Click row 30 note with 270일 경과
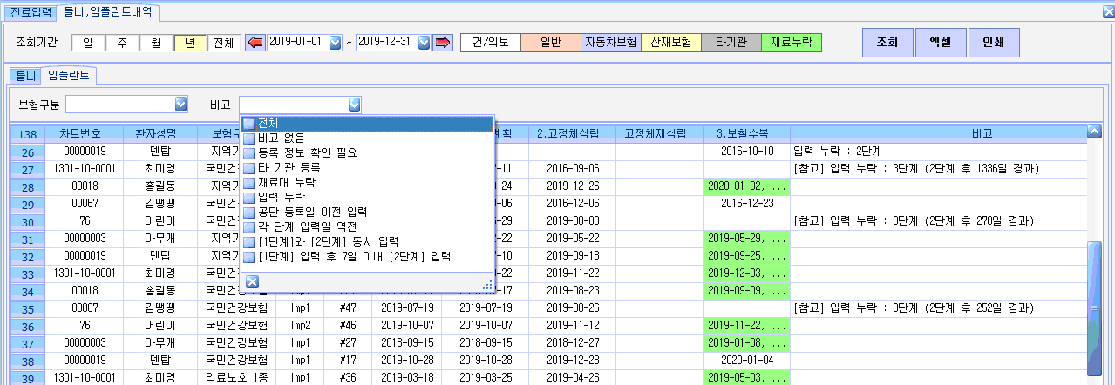The width and height of the screenshot is (1115, 385). tap(912, 220)
